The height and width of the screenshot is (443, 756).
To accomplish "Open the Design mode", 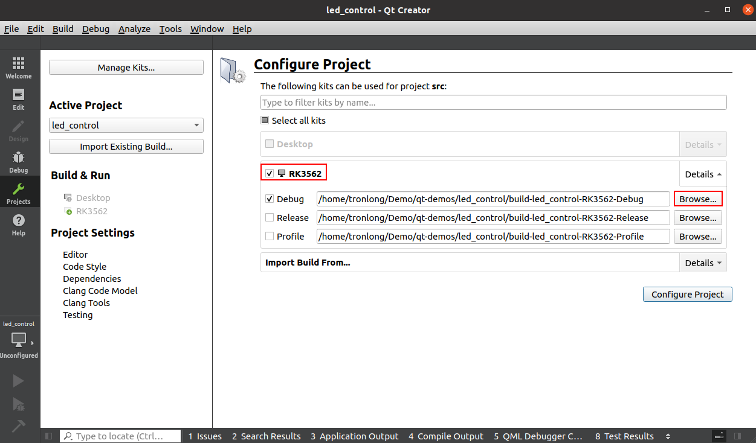I will (19, 131).
